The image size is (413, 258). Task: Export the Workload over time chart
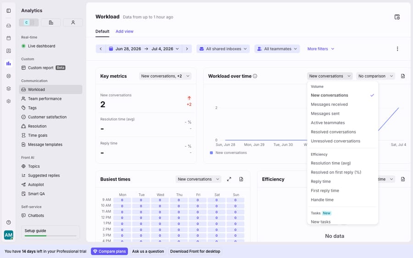point(403,76)
